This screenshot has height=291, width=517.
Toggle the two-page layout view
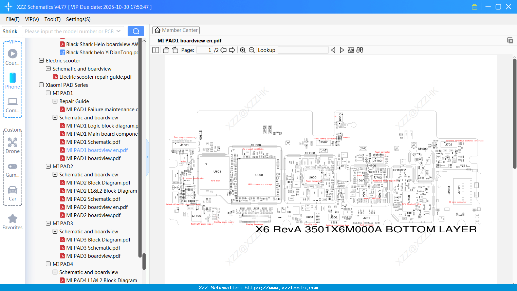155,50
